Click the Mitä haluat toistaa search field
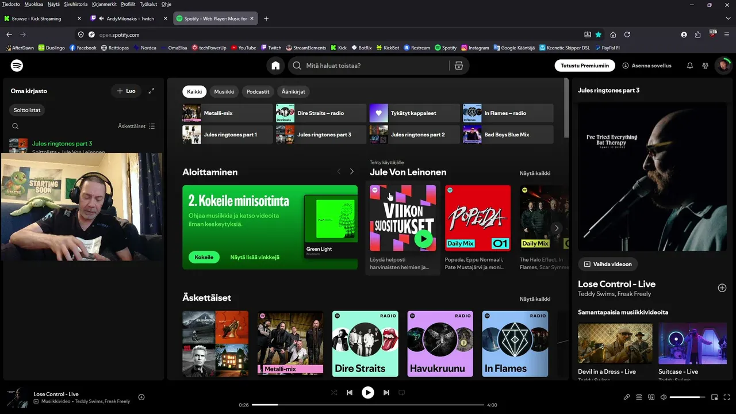This screenshot has height=414, width=736. click(x=370, y=66)
